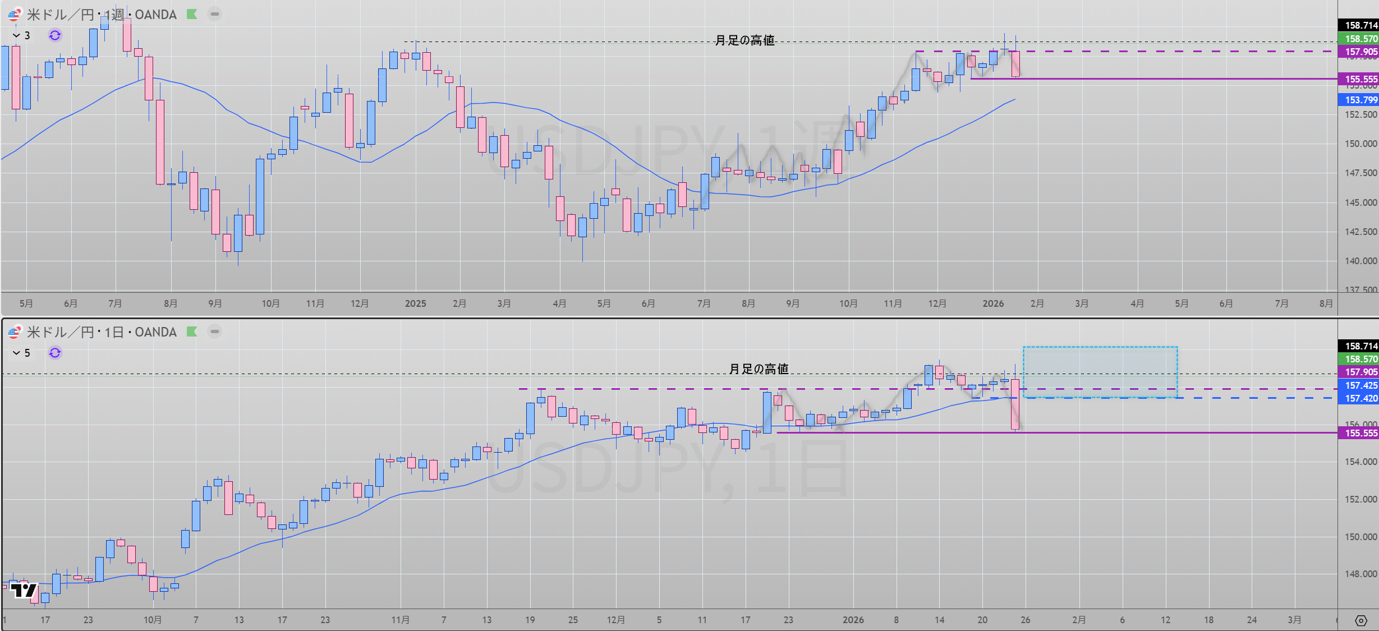The width and height of the screenshot is (1379, 631).
Task: Toggle the gray minus circle on daily chart
Action: pyautogui.click(x=214, y=332)
